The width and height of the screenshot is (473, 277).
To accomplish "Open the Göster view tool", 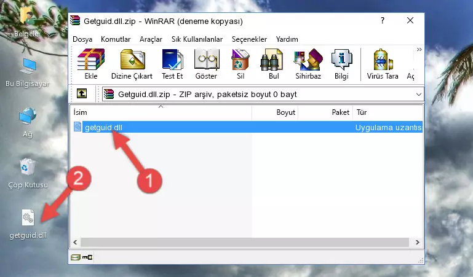I will [x=206, y=64].
